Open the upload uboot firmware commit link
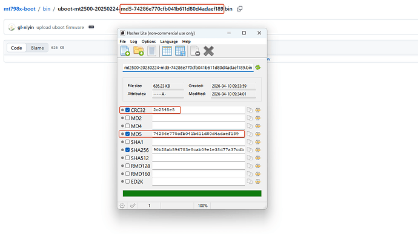418x234 pixels. (x=60, y=27)
